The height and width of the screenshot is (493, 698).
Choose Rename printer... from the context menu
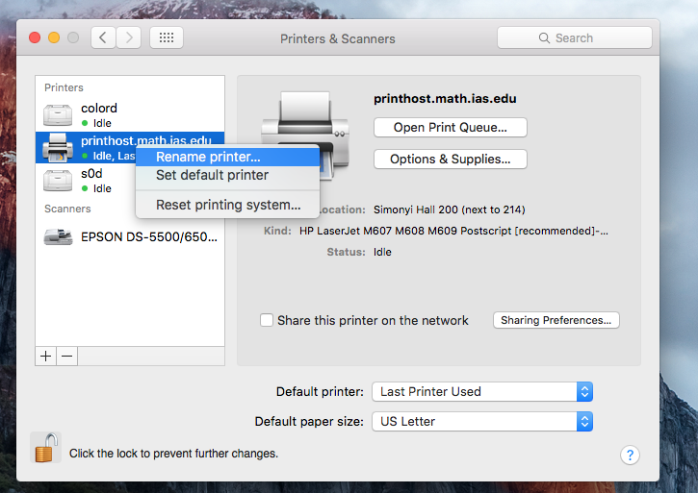(227, 157)
